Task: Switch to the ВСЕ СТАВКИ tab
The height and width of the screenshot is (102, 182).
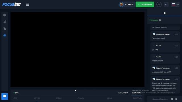Action: (136, 93)
